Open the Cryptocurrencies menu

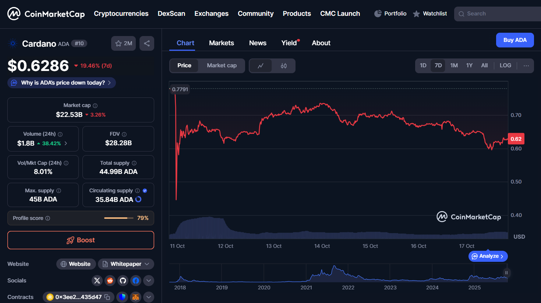click(121, 14)
